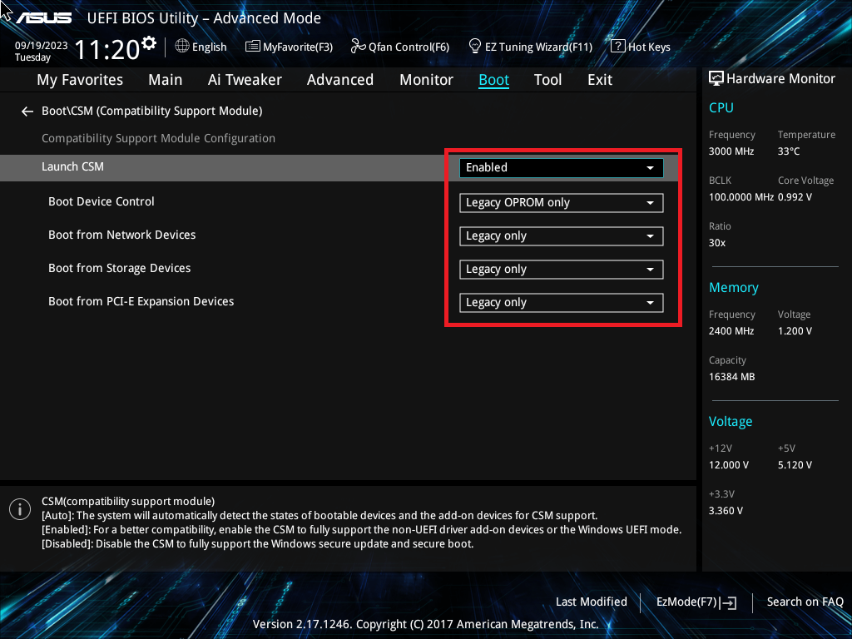852x639 pixels.
Task: Expand the Boot from PCI-E Expansion Devices dropdown
Action: (x=560, y=302)
